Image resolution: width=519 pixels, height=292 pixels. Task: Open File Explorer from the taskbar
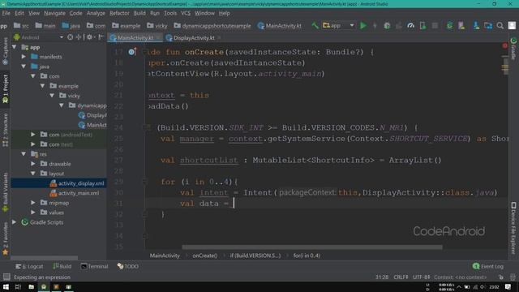tap(31, 286)
